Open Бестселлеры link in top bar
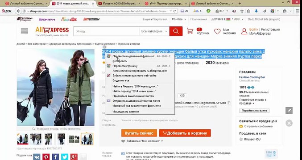Image resolution: width=302 pixels, height=160 pixels. [x=91, y=19]
